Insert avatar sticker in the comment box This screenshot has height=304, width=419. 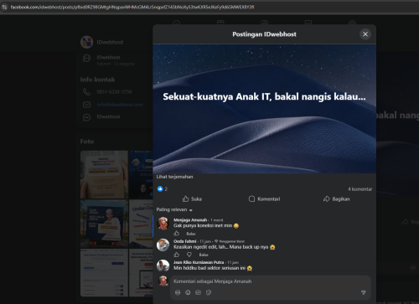pos(178,292)
